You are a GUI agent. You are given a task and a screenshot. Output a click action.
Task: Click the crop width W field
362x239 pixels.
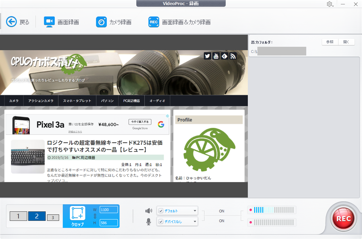tap(109, 210)
